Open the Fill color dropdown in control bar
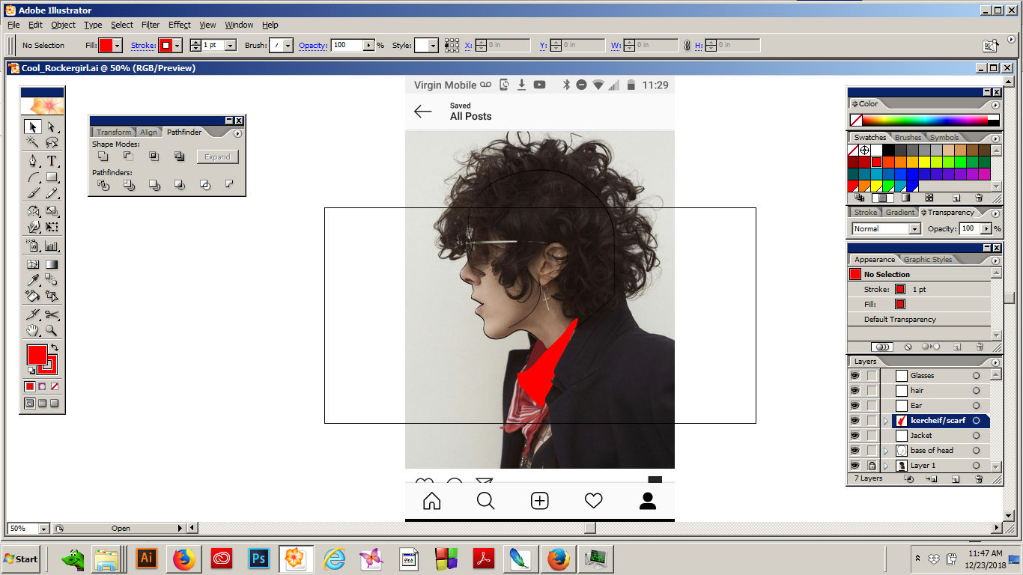The image size is (1023, 575). pyautogui.click(x=118, y=46)
